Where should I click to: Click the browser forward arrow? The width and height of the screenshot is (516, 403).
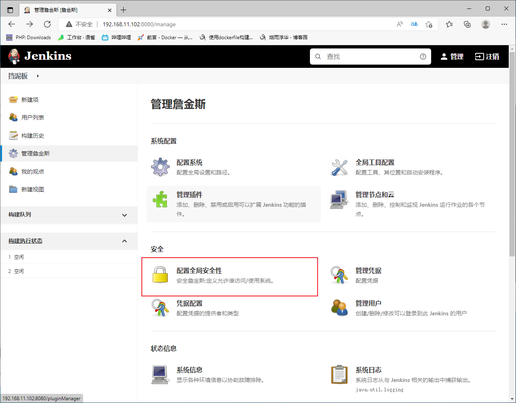[x=29, y=24]
